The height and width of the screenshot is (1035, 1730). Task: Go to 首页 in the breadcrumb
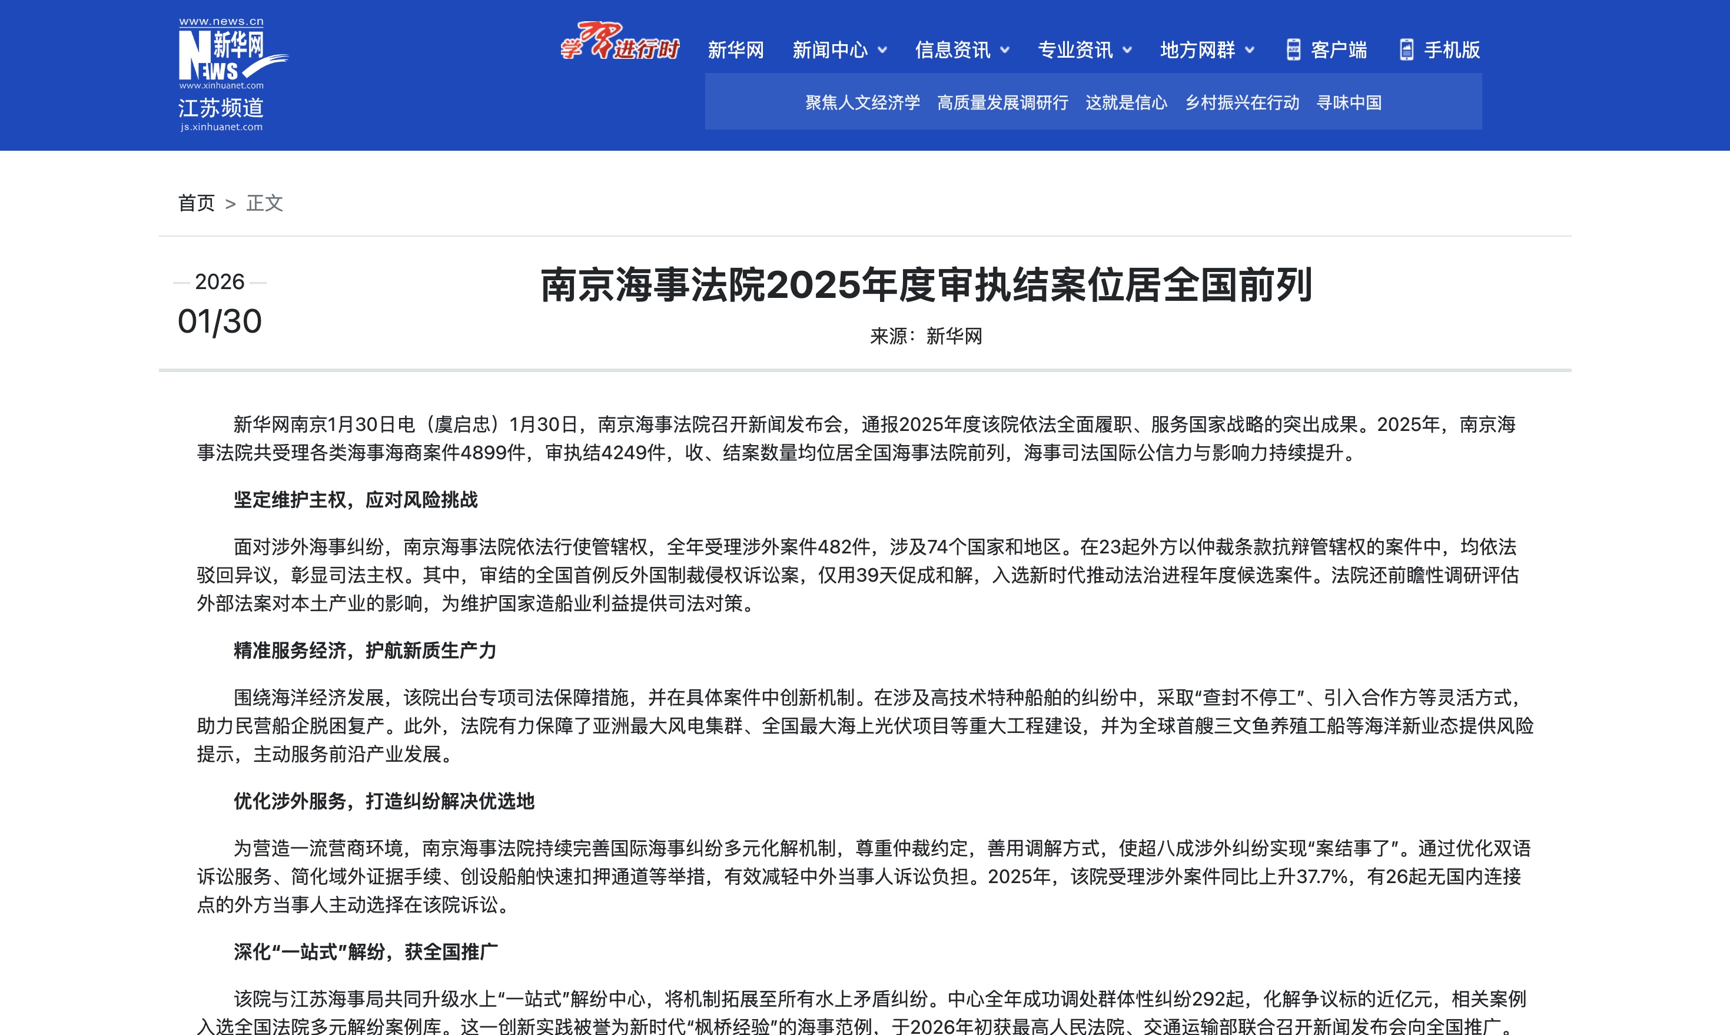(196, 203)
